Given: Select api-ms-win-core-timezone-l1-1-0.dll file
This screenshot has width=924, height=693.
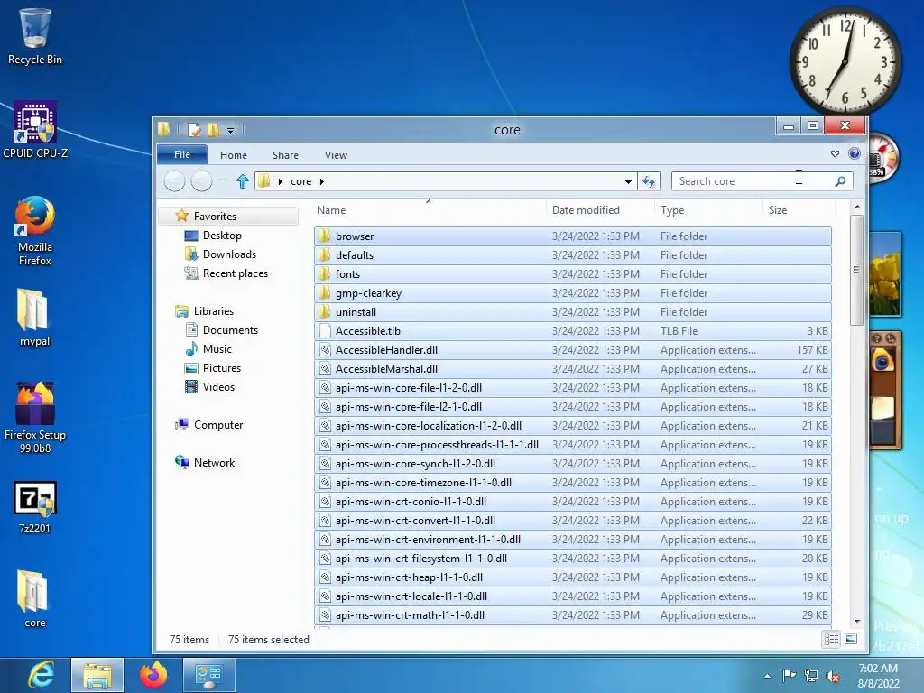Looking at the screenshot, I should (573, 482).
